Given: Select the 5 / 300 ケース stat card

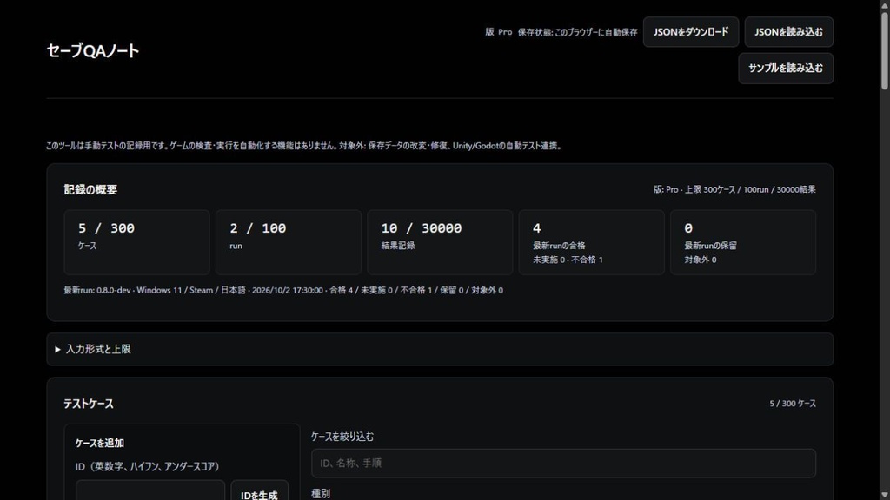Looking at the screenshot, I should point(136,242).
